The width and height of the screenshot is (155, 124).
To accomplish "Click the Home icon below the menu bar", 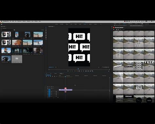I will click(x=2, y=24).
